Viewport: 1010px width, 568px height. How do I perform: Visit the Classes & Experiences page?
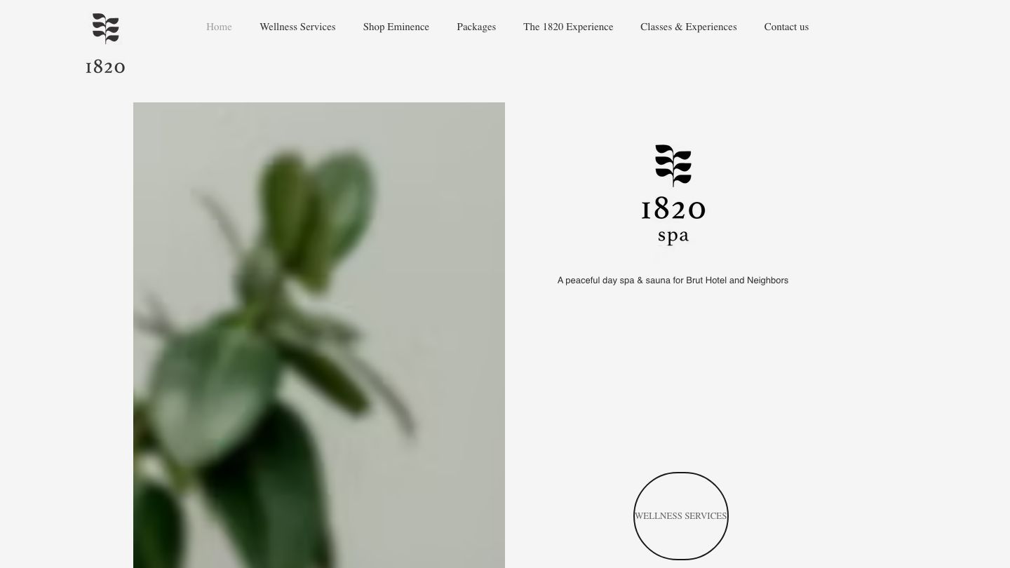[x=689, y=27]
